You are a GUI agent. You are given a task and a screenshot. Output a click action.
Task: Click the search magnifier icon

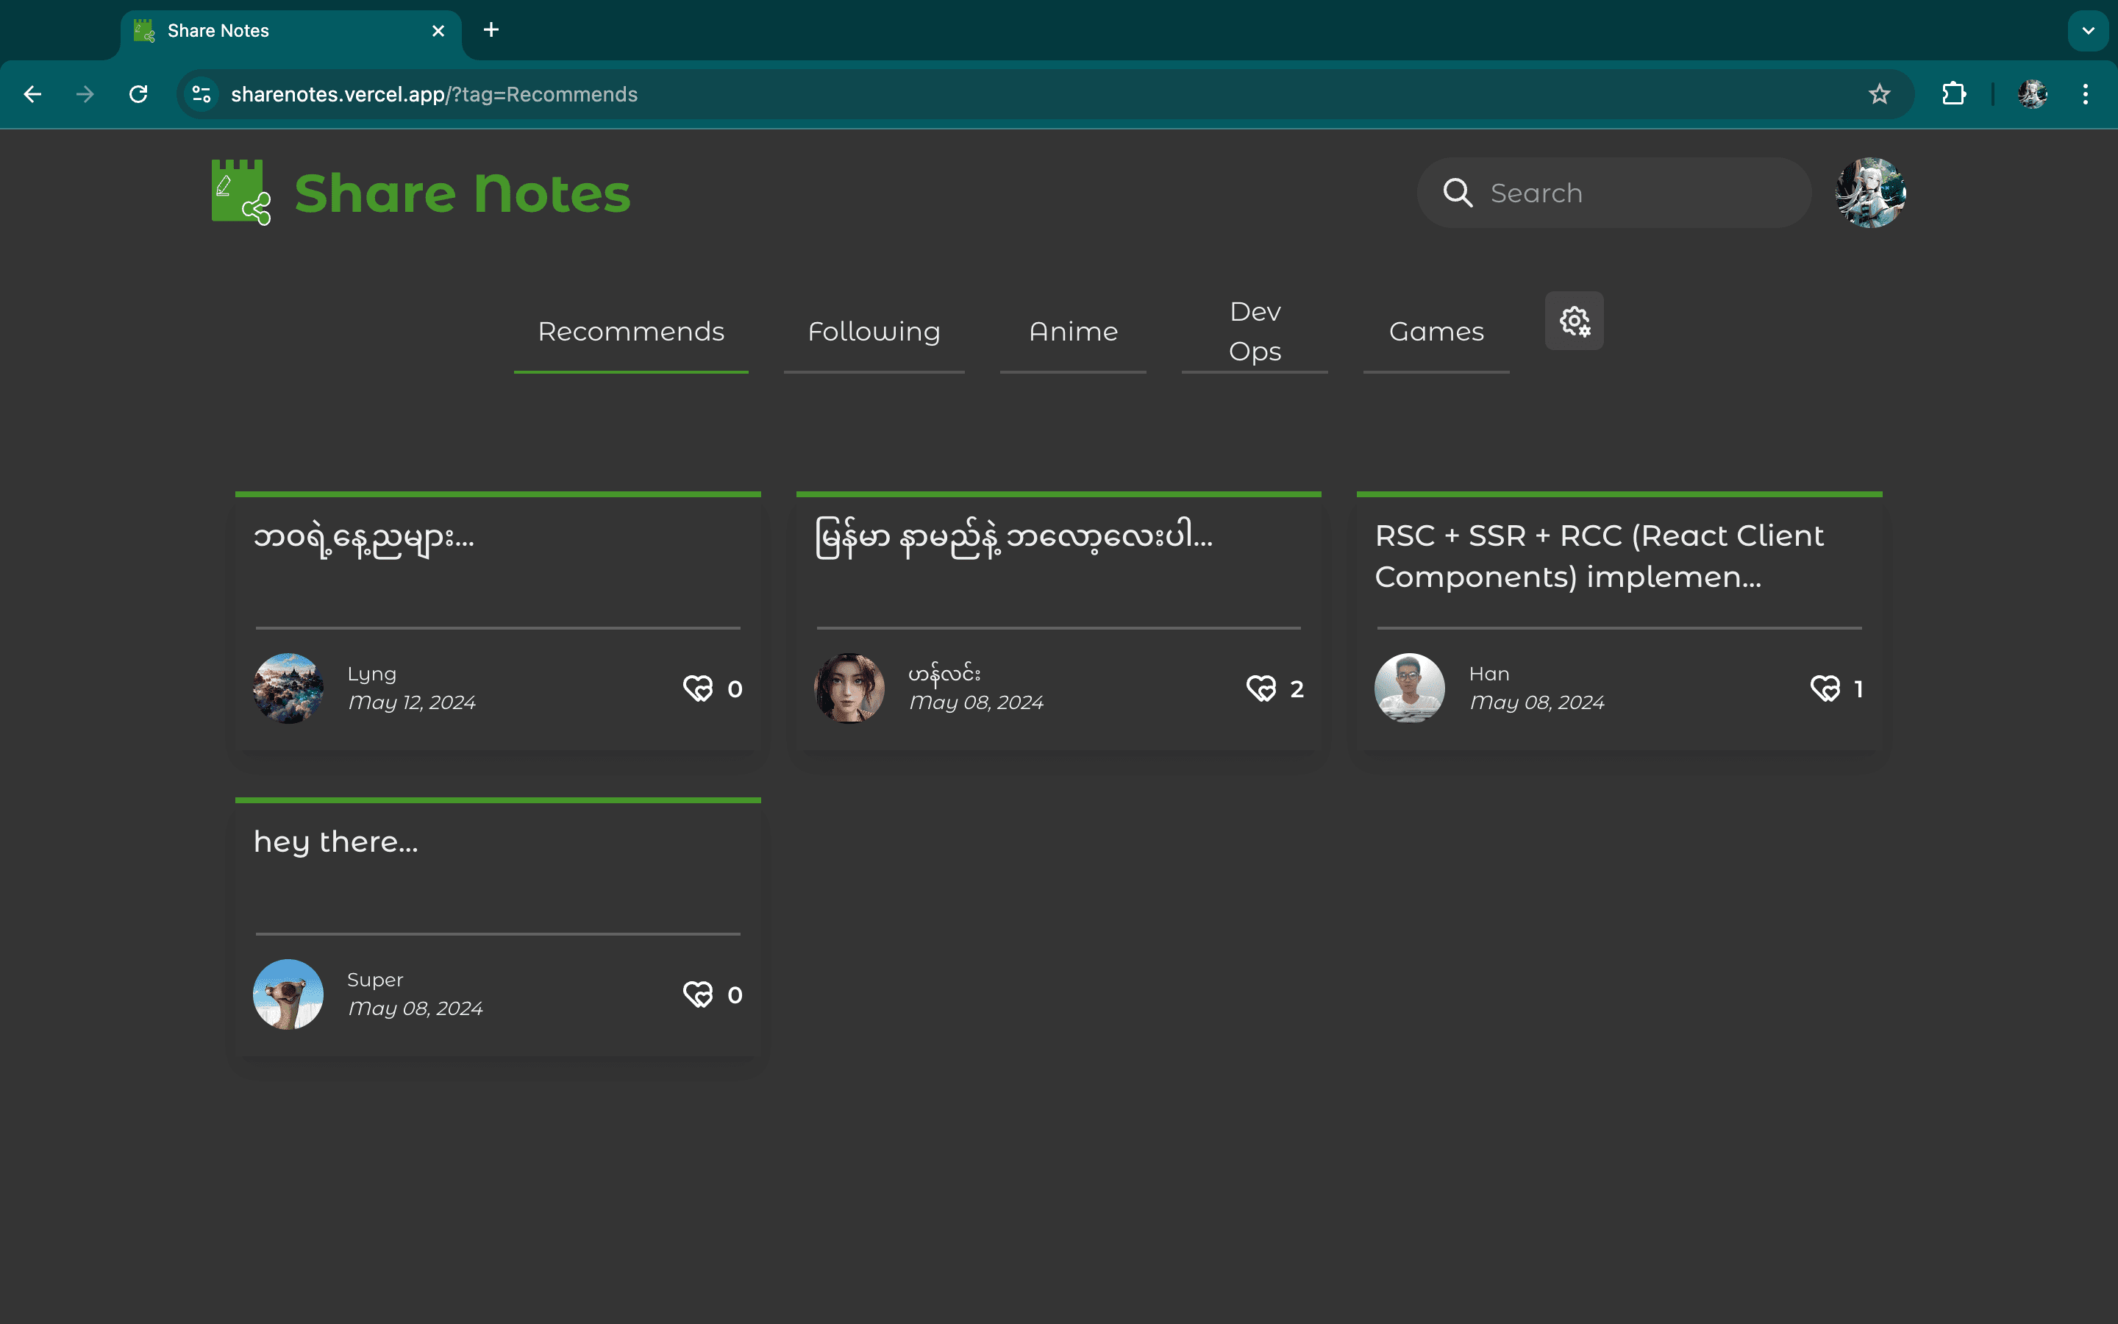coord(1458,193)
